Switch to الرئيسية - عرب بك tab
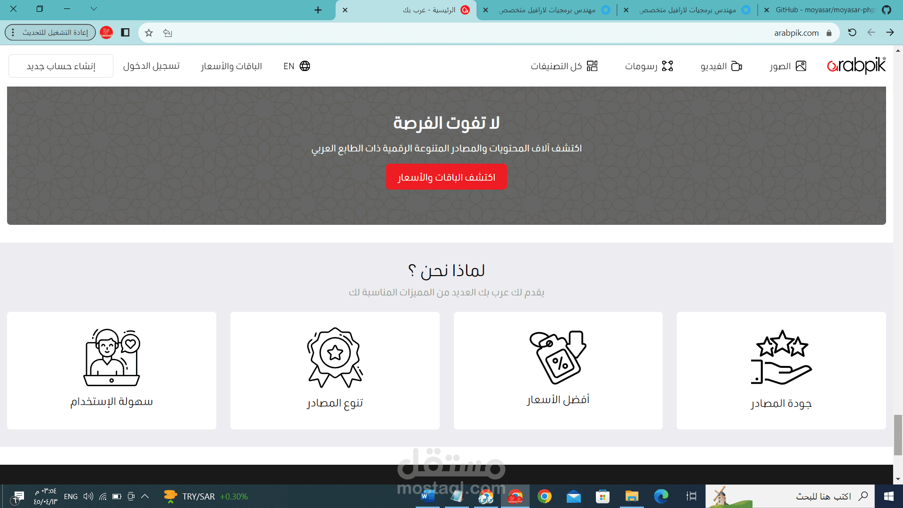 [406, 10]
